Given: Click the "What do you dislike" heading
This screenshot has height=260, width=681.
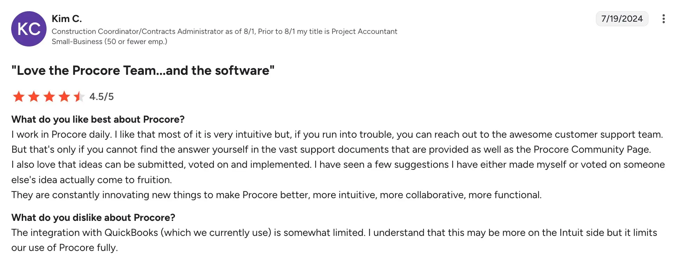Looking at the screenshot, I should pyautogui.click(x=93, y=218).
